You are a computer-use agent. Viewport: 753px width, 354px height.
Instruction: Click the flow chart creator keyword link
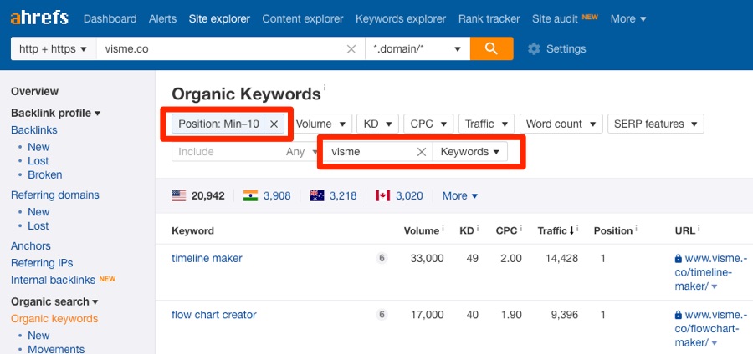(213, 315)
